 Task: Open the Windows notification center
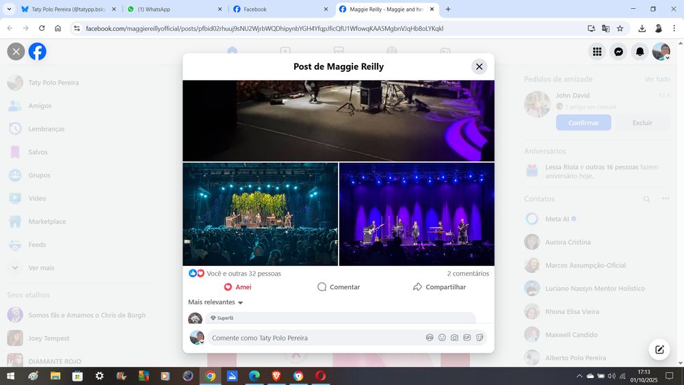[x=669, y=376]
